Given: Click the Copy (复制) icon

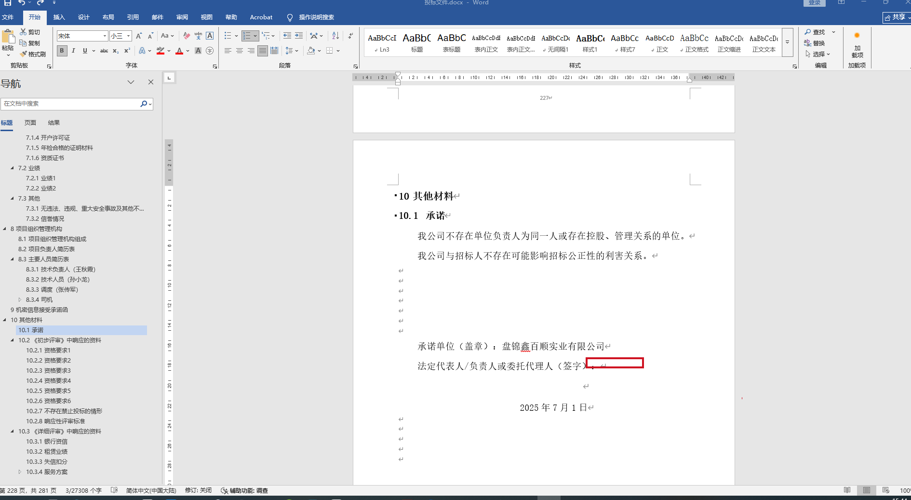Looking at the screenshot, I should tap(23, 43).
